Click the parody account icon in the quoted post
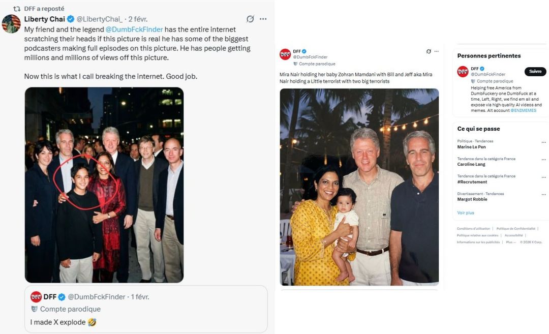 coord(35,309)
